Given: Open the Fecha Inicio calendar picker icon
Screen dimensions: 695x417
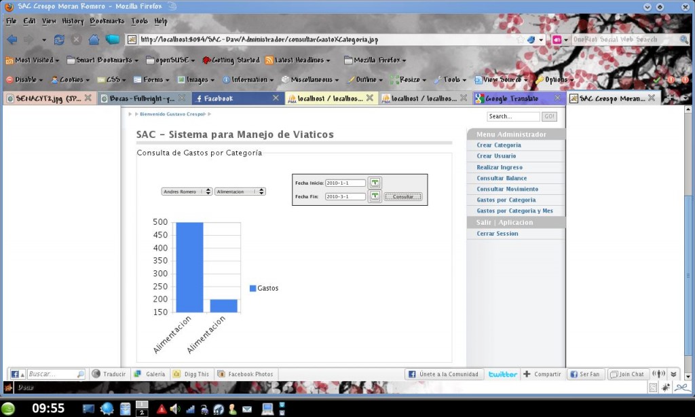Looking at the screenshot, I should pyautogui.click(x=375, y=183).
